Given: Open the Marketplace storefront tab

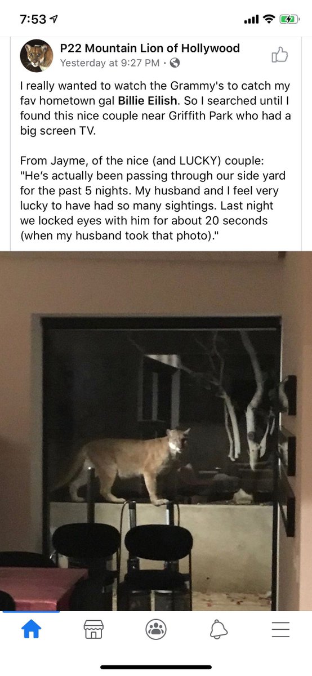Looking at the screenshot, I should (x=93, y=629).
